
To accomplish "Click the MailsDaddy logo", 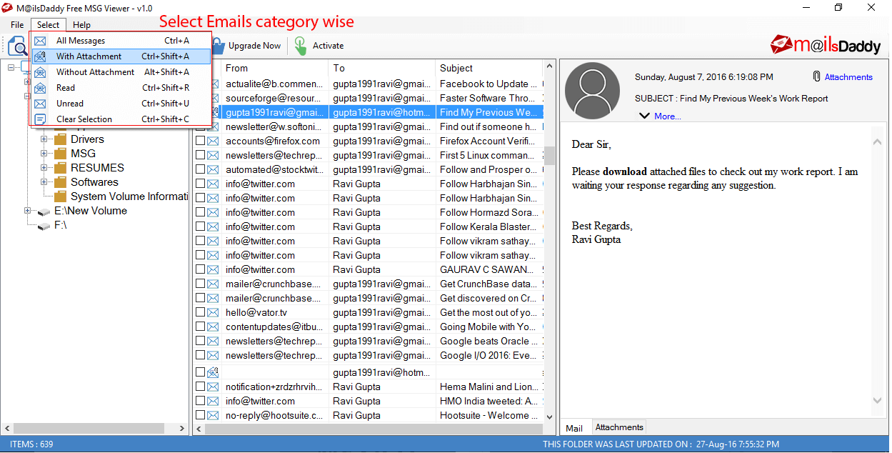I will [x=826, y=45].
